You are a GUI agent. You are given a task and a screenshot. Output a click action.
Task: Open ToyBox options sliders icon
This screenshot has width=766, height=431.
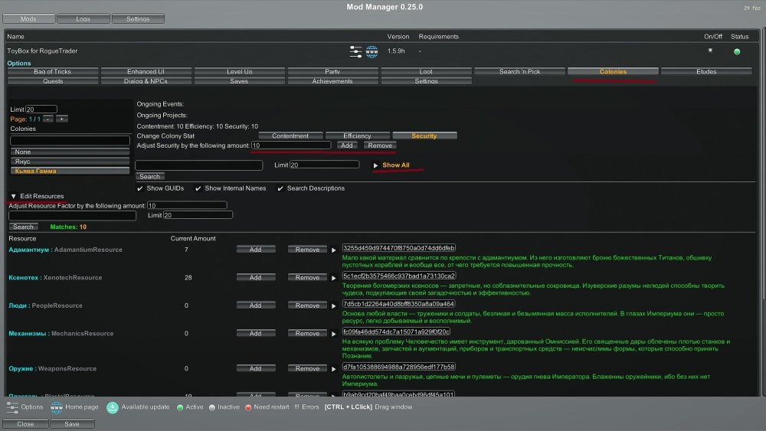coord(355,52)
